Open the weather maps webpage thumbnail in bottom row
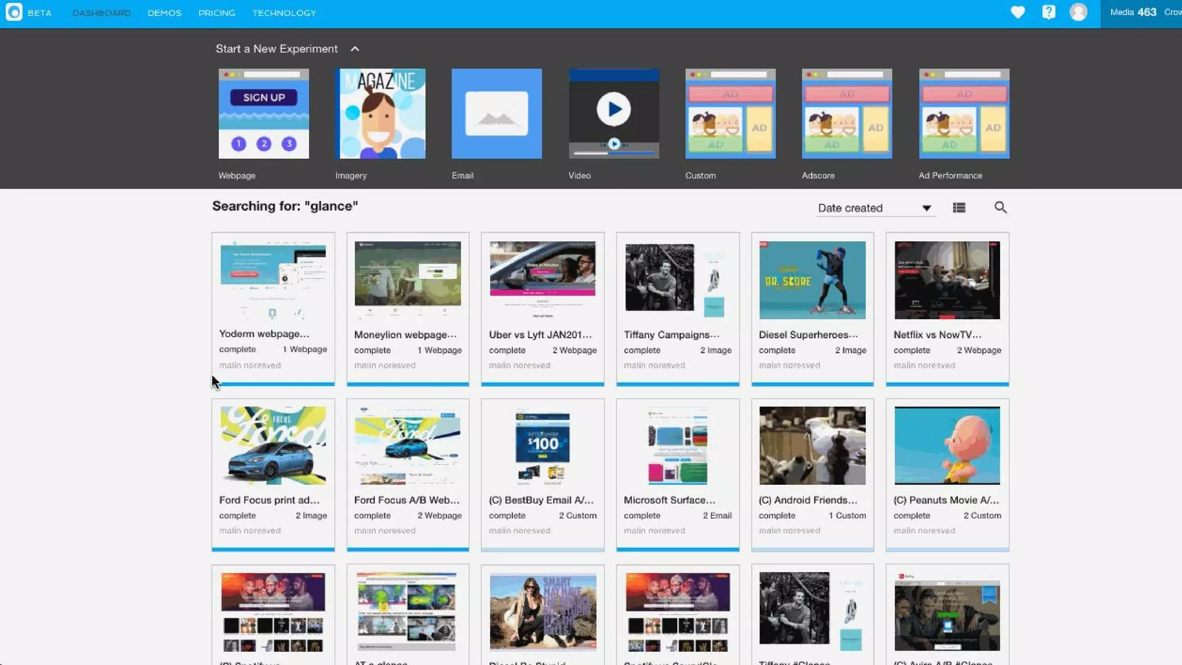 click(407, 612)
